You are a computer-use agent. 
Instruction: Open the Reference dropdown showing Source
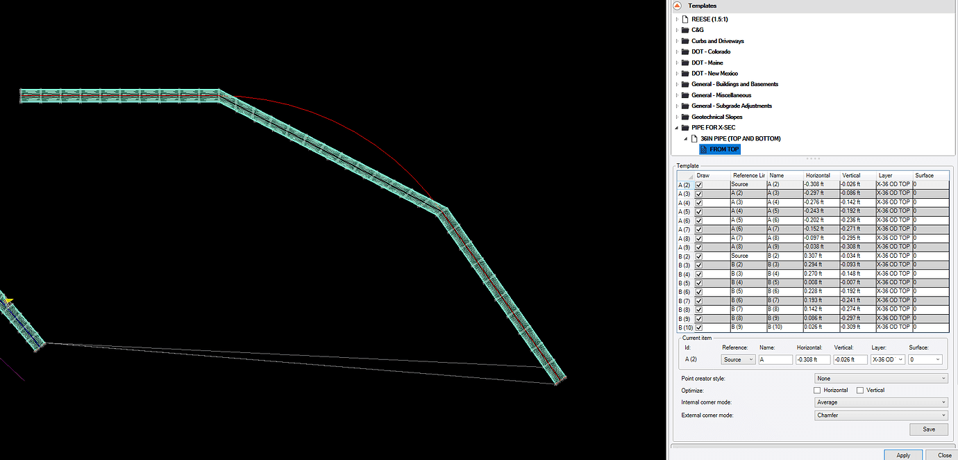click(739, 360)
